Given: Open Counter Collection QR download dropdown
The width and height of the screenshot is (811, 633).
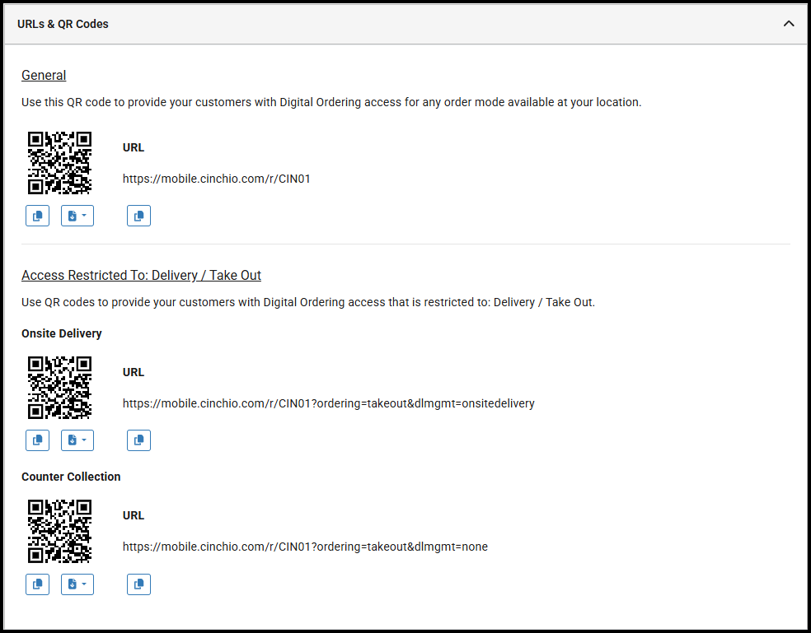Looking at the screenshot, I should (x=77, y=584).
